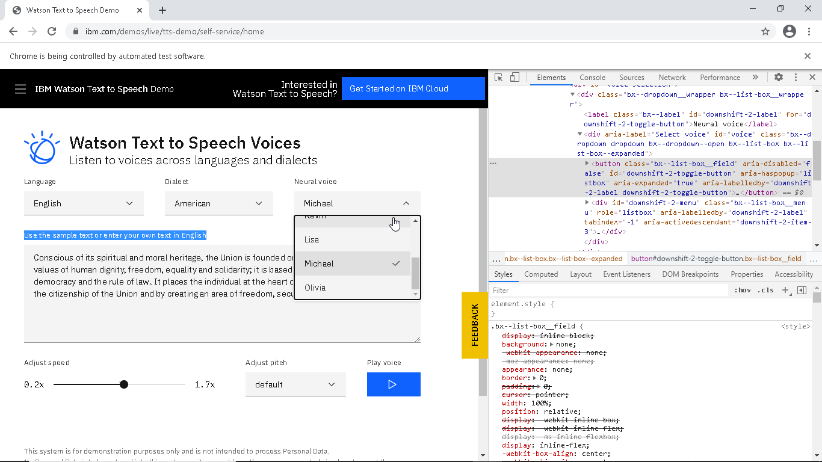
Task: Click the IBM Watson Text to Speech Demo title
Action: (x=104, y=89)
